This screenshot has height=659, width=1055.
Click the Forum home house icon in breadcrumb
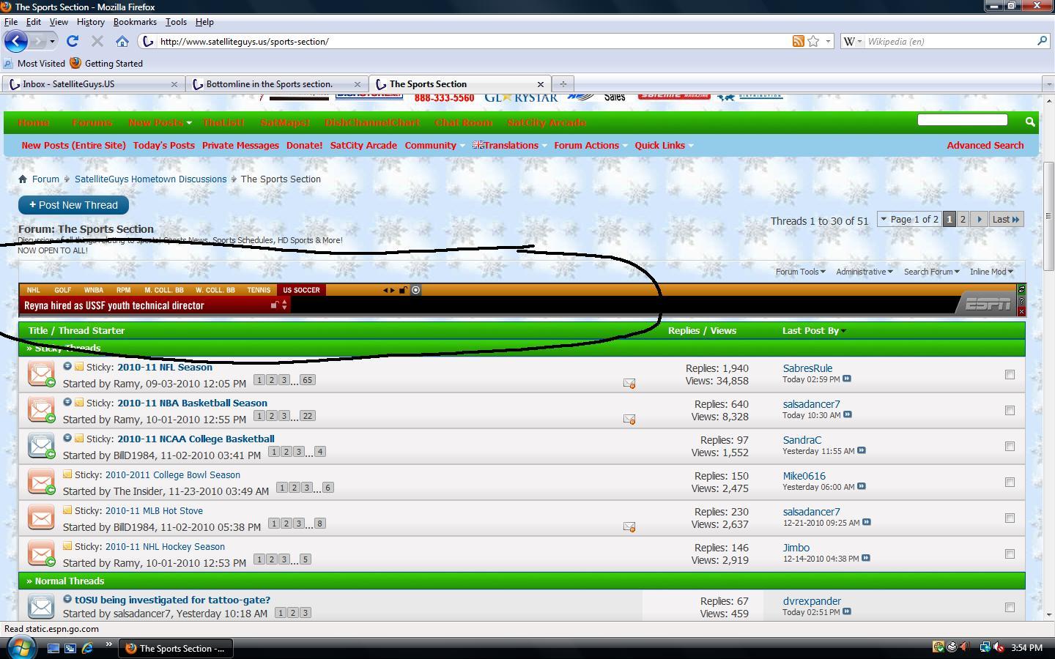23,179
